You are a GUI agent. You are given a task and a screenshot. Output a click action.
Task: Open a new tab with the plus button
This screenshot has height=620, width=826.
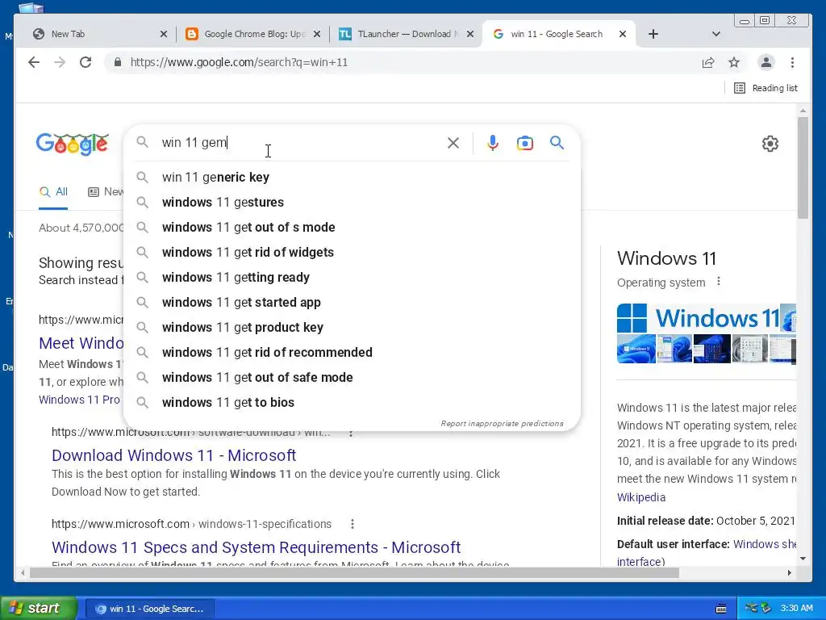[653, 34]
